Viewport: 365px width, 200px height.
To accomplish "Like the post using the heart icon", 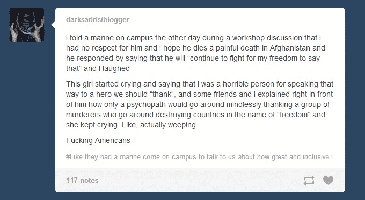I will (x=328, y=180).
